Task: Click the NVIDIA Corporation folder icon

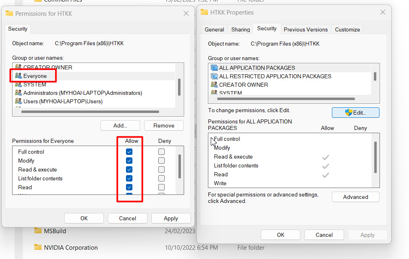Action: 38,247
